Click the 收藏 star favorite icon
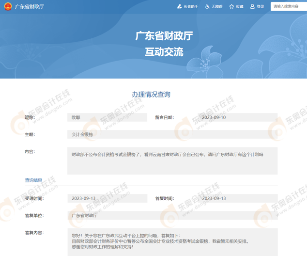307x257 pixels. tap(231, 7)
